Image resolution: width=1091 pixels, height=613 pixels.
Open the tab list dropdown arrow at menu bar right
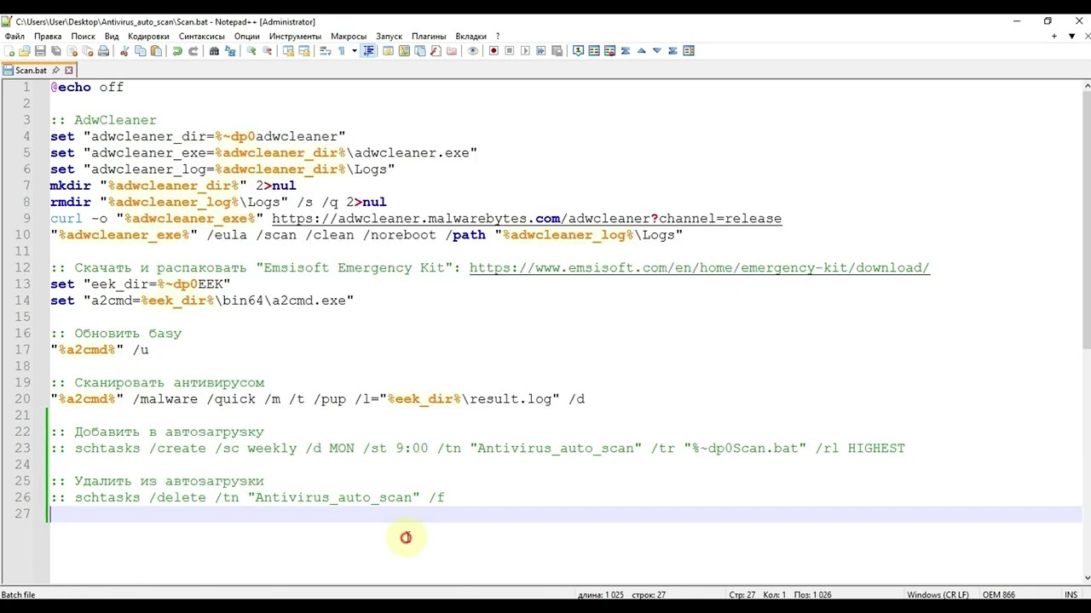[x=1071, y=37]
